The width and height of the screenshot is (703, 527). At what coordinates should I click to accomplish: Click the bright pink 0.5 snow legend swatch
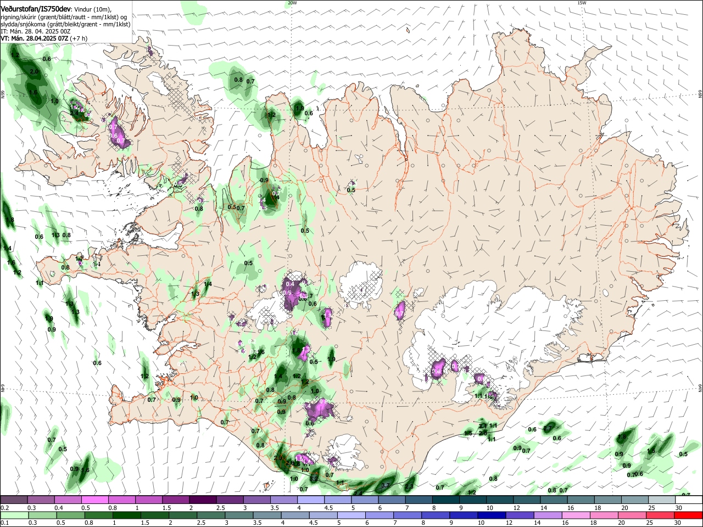[x=94, y=500]
